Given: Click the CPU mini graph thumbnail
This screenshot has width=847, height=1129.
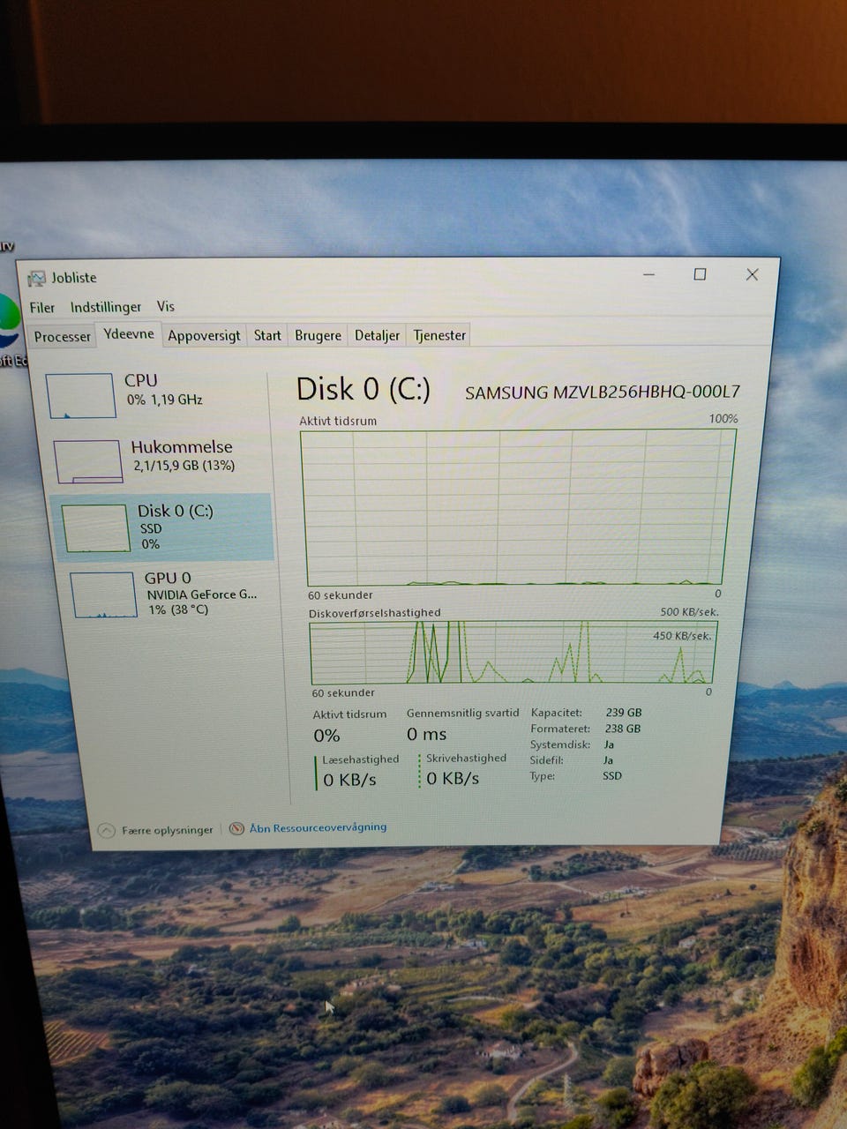Looking at the screenshot, I should [80, 394].
